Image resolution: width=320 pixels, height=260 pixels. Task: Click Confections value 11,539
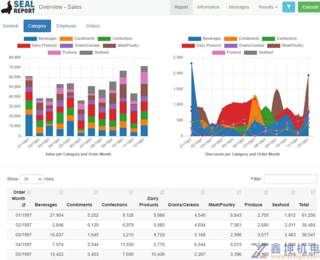127,245
